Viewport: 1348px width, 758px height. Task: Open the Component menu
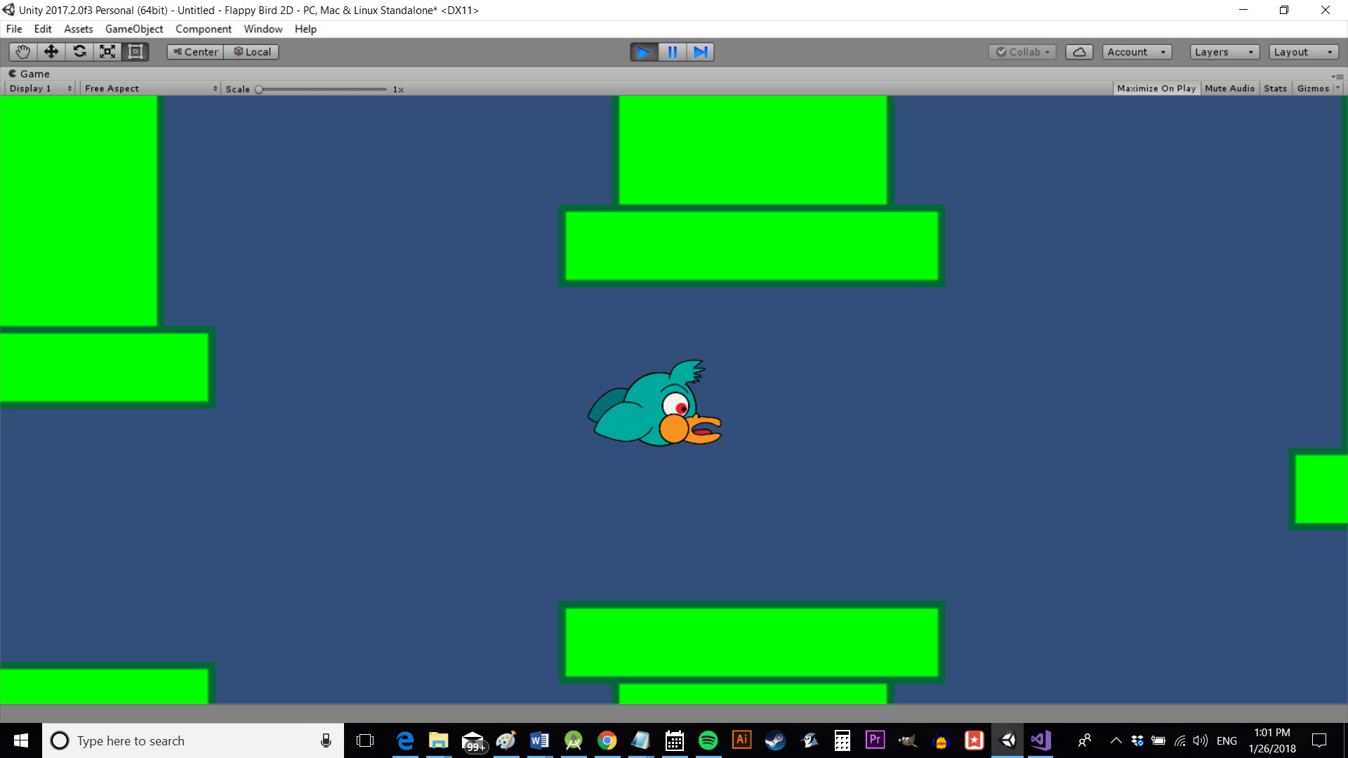coord(204,29)
